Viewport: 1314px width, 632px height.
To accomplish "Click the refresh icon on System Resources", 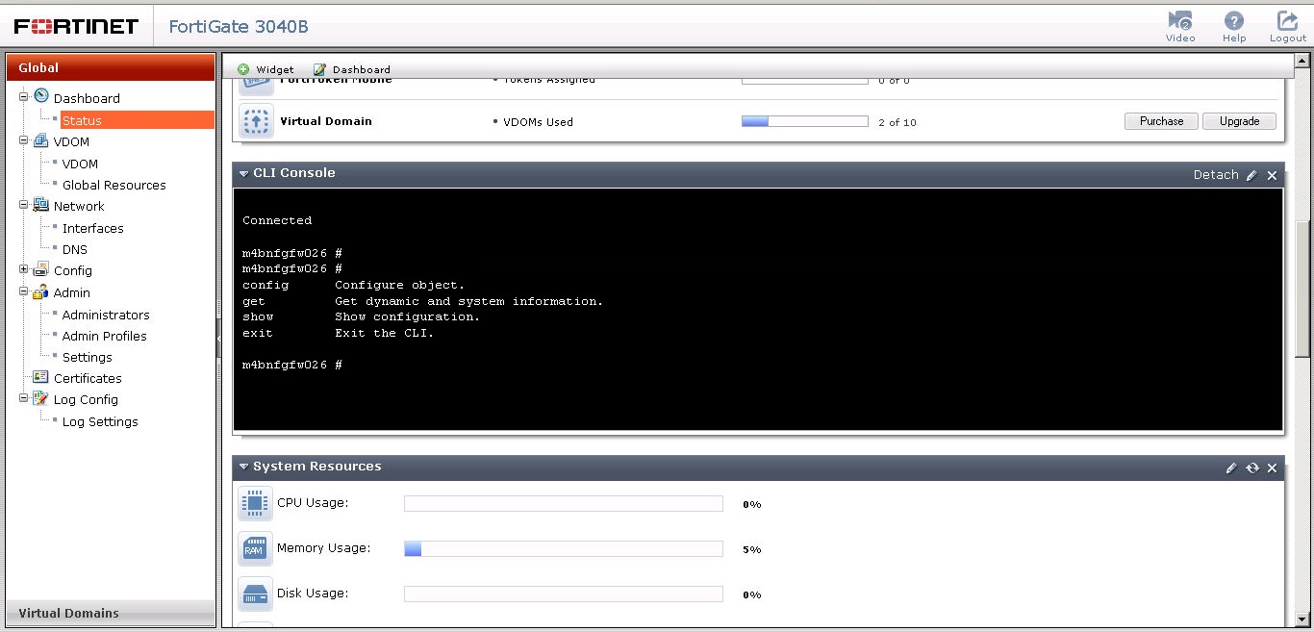I will tap(1252, 468).
